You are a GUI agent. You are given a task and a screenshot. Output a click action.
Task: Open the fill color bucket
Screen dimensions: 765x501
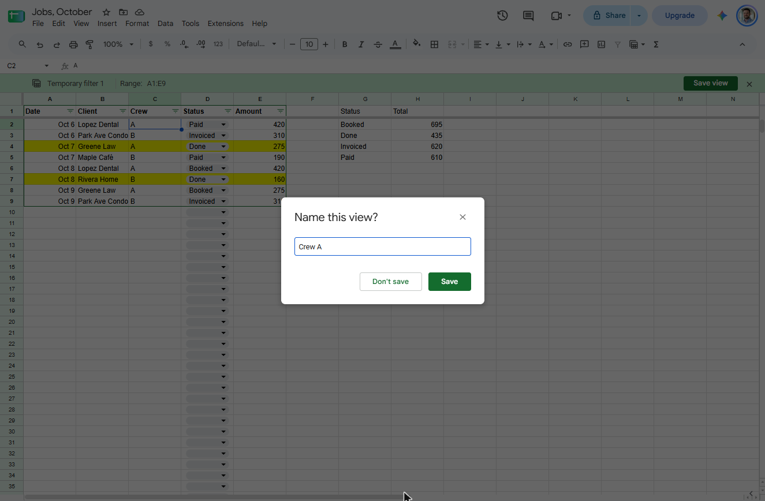(x=417, y=44)
